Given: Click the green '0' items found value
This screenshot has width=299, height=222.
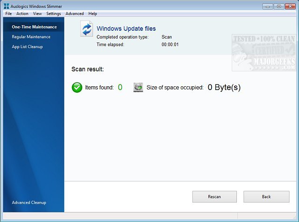Looking at the screenshot, I should (120, 87).
